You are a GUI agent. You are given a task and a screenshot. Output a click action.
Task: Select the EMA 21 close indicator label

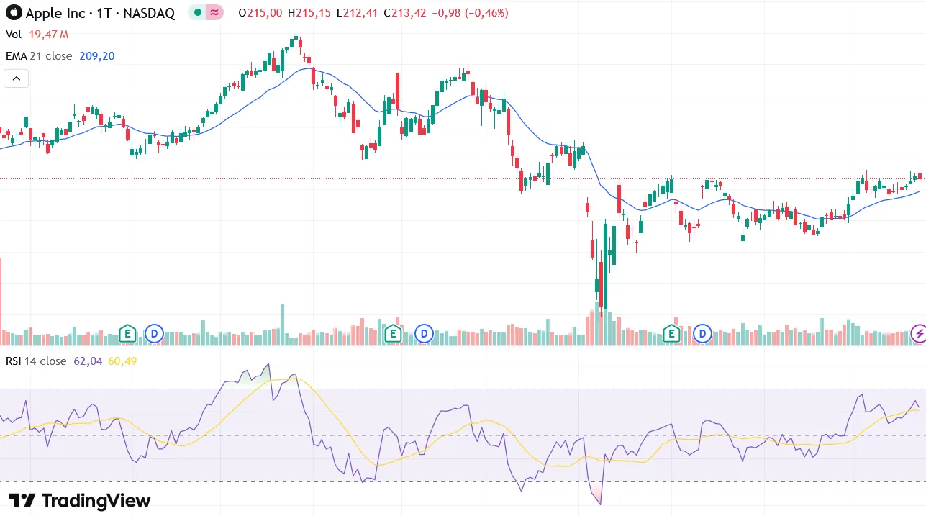point(39,56)
